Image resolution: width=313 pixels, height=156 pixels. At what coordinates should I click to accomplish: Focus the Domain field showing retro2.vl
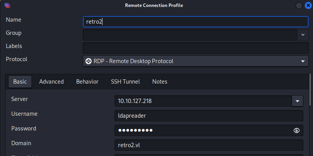[x=209, y=145]
